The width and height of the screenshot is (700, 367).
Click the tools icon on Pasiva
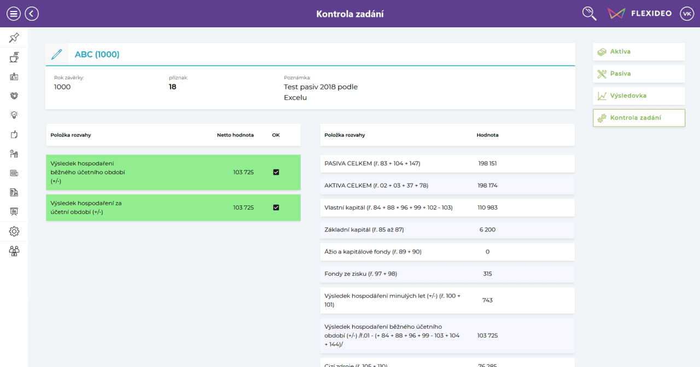(x=602, y=74)
